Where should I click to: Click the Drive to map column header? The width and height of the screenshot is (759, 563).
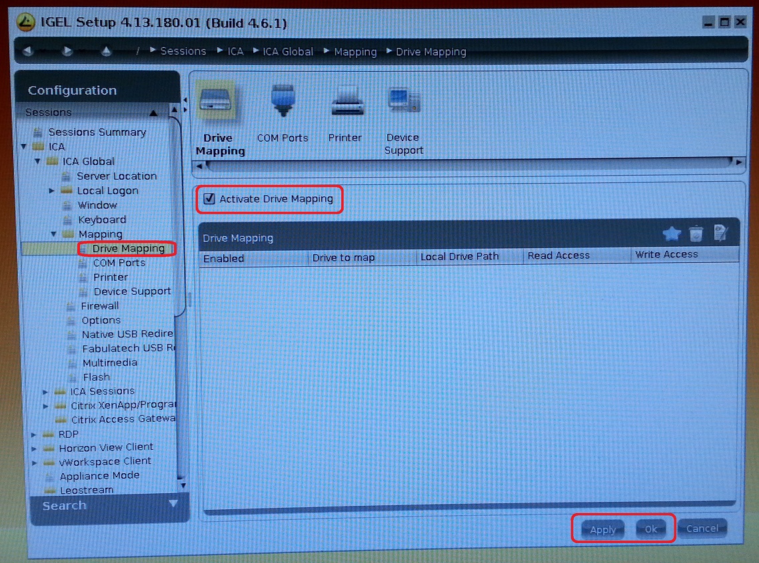362,258
